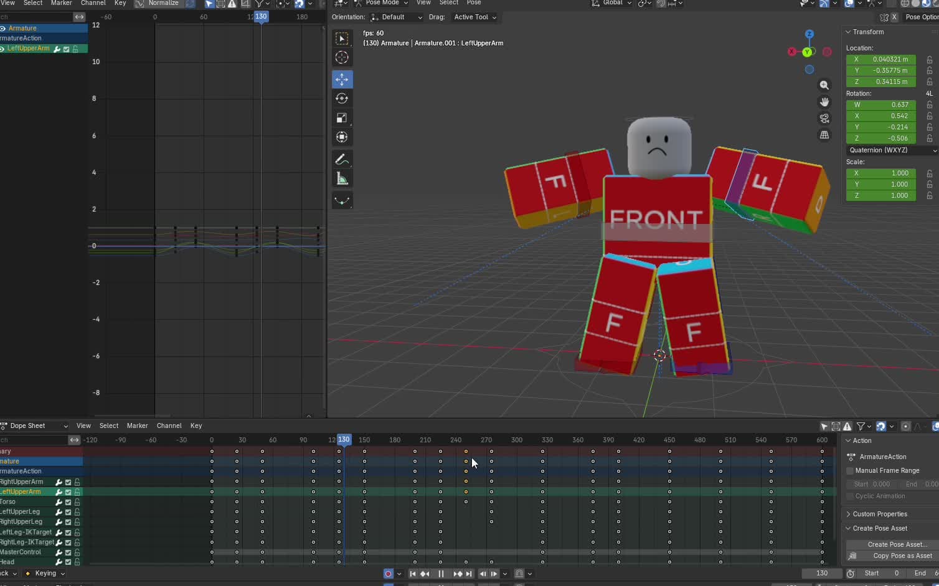Click the Create Pose Asset... button
939x586 pixels.
[892, 544]
